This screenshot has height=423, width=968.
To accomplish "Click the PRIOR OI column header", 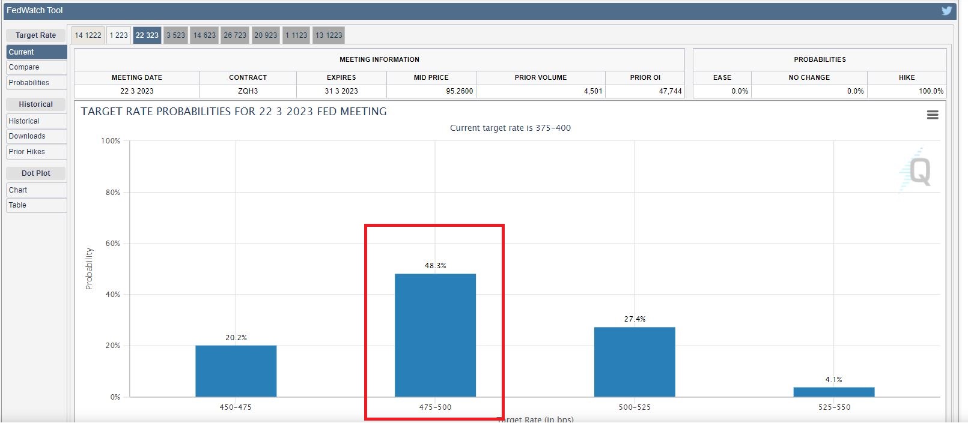I will (x=645, y=77).
